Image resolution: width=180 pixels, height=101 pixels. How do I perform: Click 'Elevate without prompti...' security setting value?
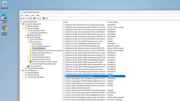[x=116, y=97]
